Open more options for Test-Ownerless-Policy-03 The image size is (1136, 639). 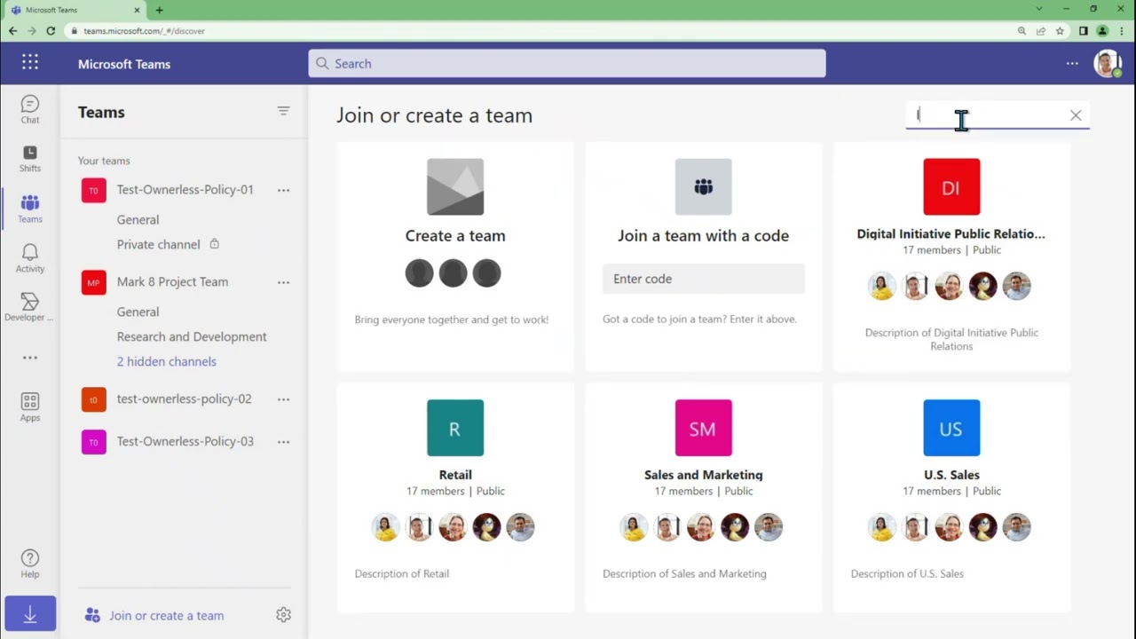pos(283,442)
